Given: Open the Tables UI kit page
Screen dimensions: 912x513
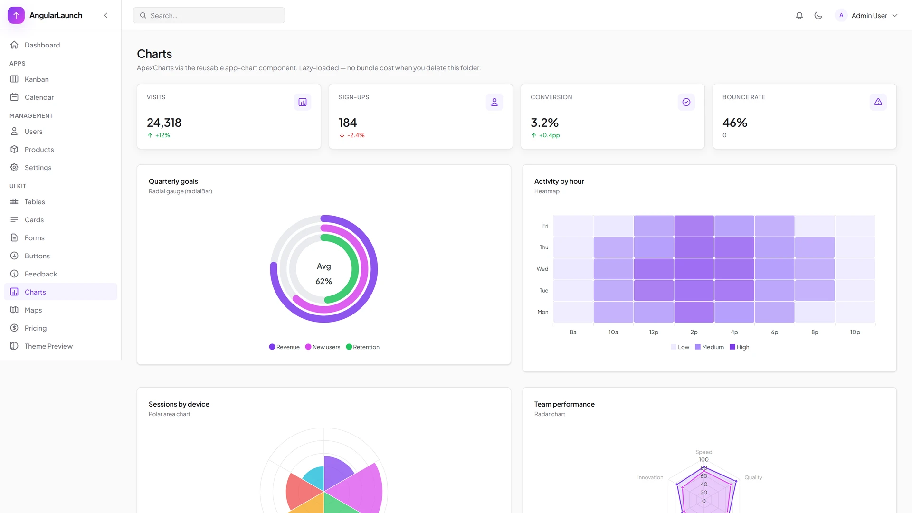Looking at the screenshot, I should tap(60, 201).
